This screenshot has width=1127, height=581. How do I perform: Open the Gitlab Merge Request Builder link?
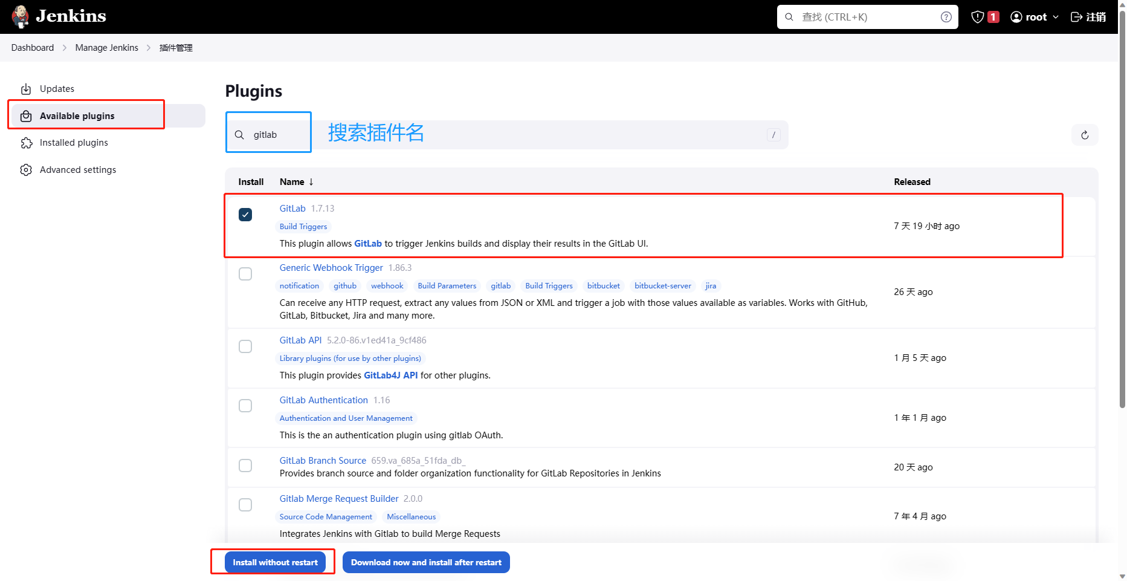coord(339,499)
